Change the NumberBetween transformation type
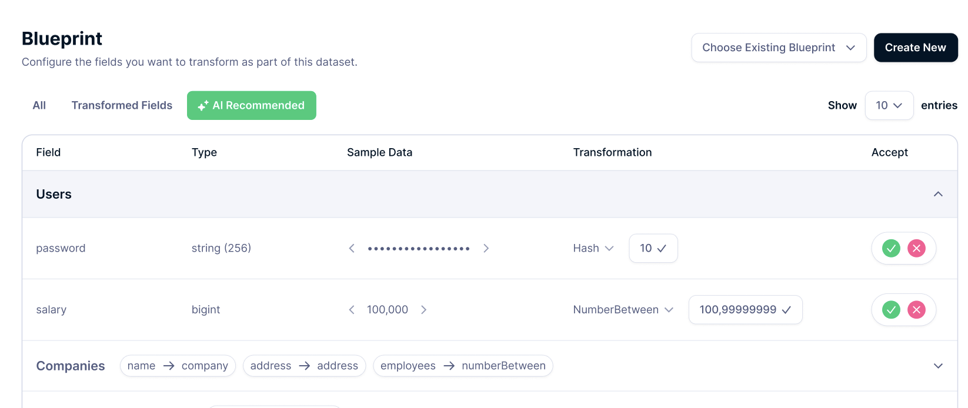Viewport: 968px width, 408px height. (623, 310)
